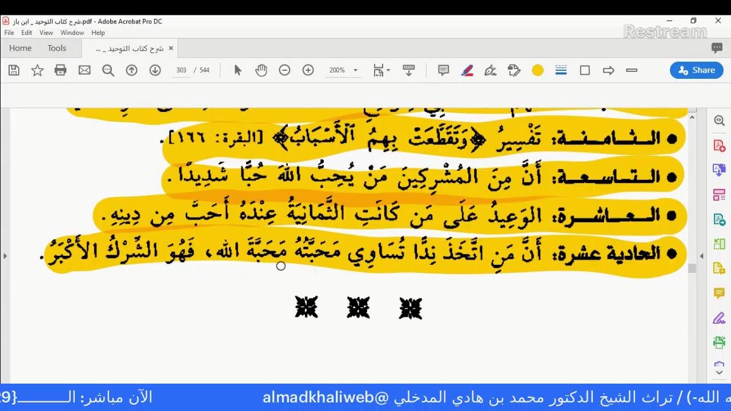731x411 pixels.
Task: Zoom in with the plus circle icon
Action: pos(308,70)
